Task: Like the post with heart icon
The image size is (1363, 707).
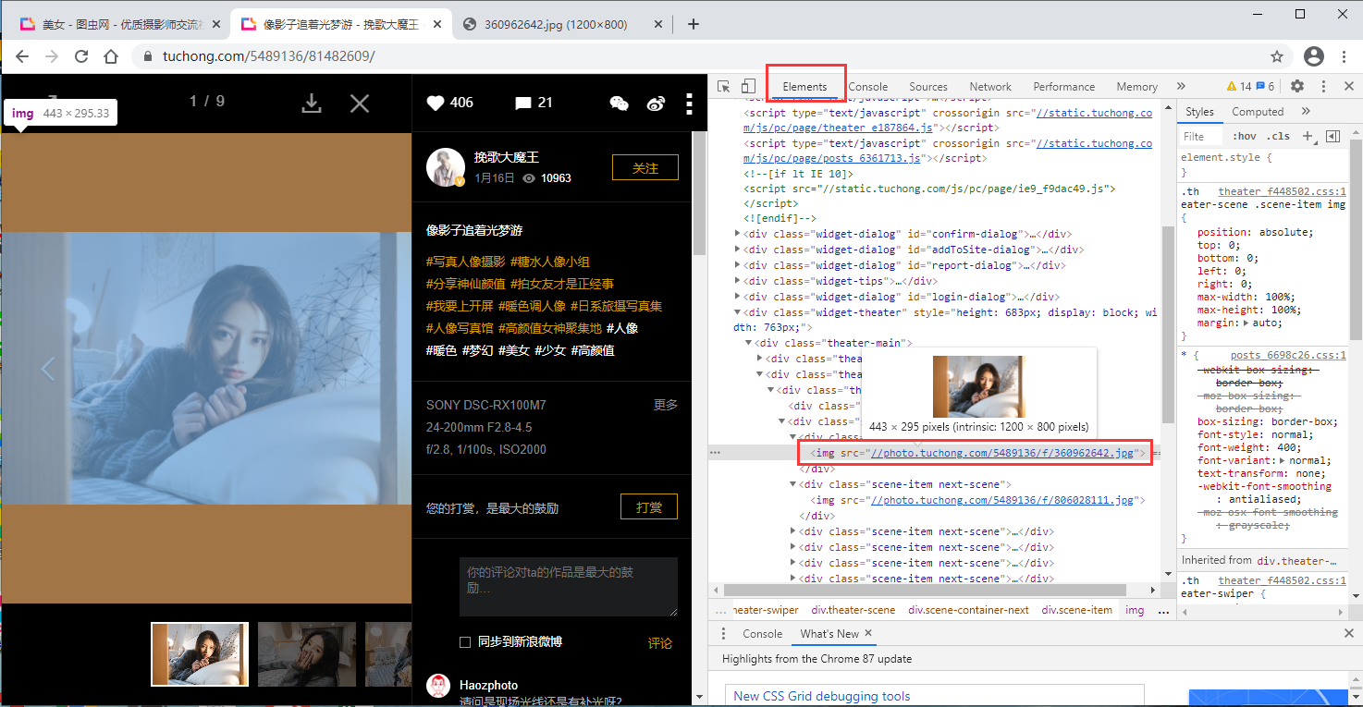Action: pos(436,103)
